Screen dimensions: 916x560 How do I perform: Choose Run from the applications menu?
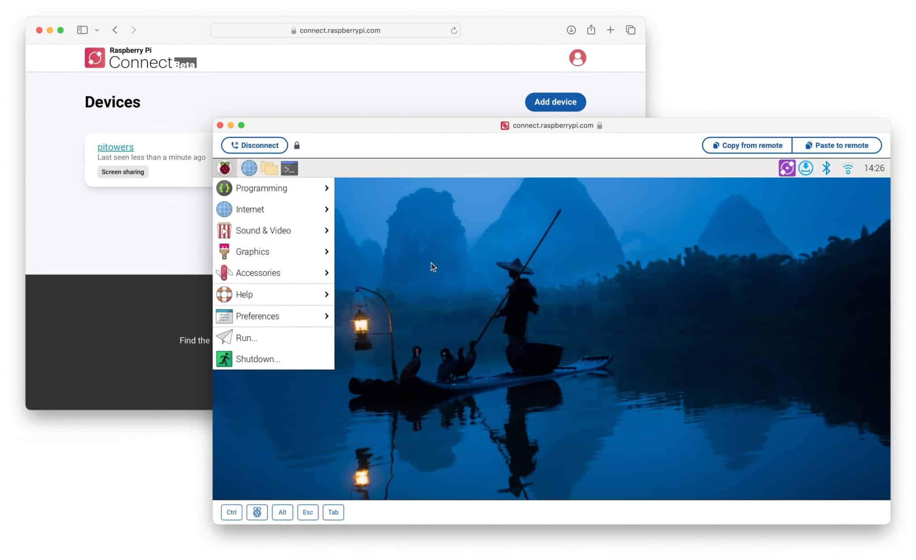(x=246, y=338)
